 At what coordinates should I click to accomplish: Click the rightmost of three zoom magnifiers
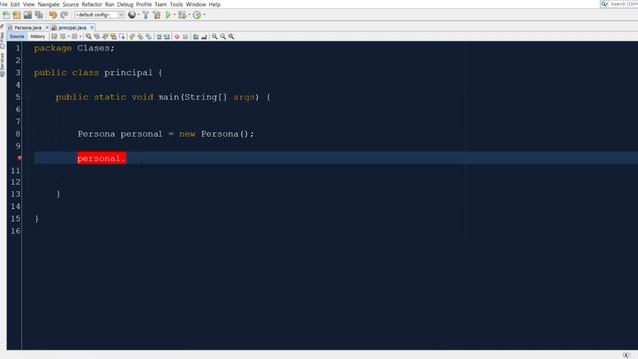coord(231,36)
